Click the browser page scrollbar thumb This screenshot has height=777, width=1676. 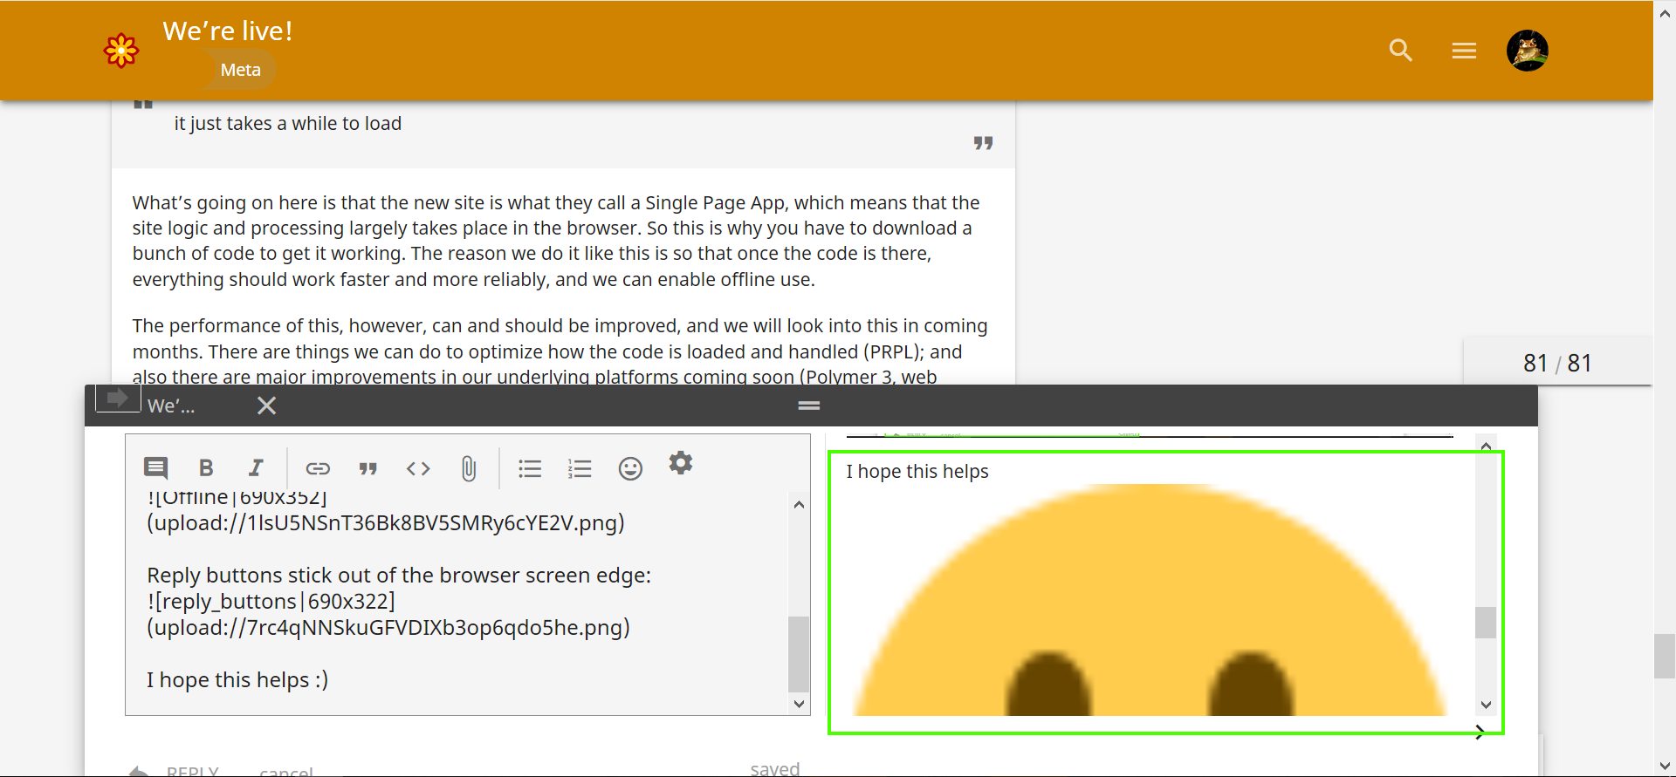coord(1665,656)
